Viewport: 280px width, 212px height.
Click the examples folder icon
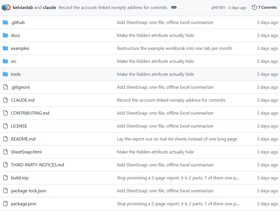[5, 48]
